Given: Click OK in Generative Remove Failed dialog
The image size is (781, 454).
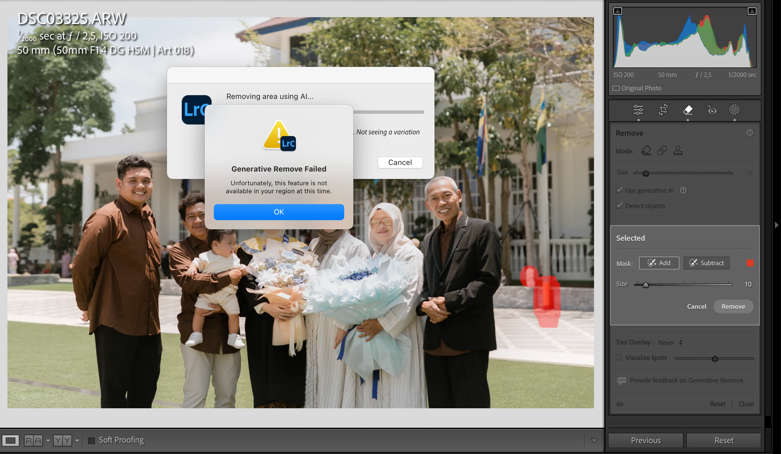Looking at the screenshot, I should [279, 212].
